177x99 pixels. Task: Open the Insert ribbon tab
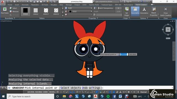pos(17,5)
